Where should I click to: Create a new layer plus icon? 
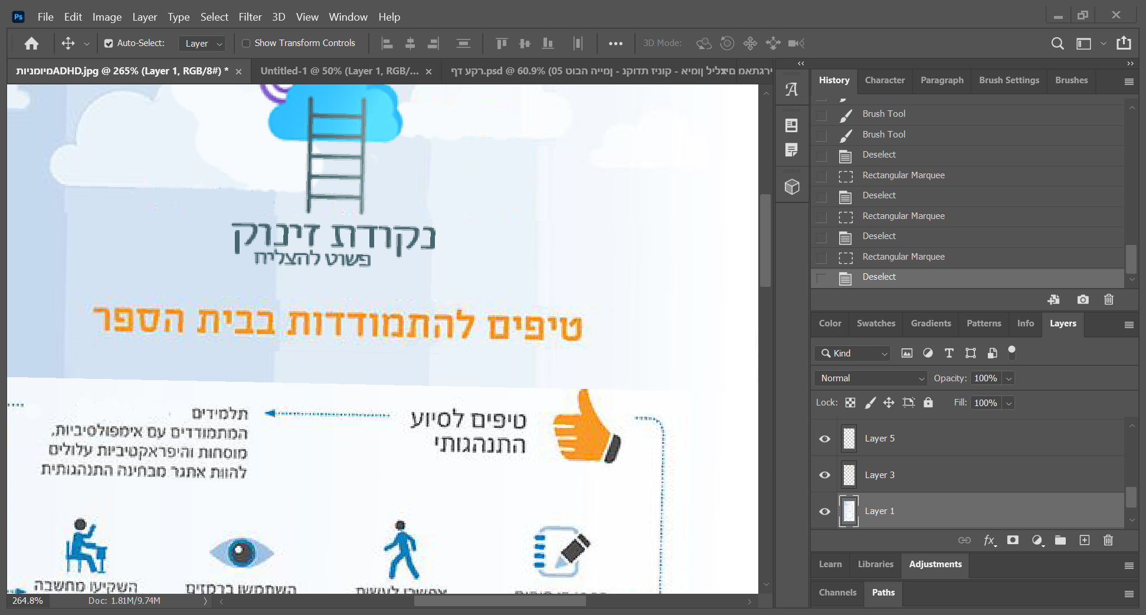pos(1085,540)
